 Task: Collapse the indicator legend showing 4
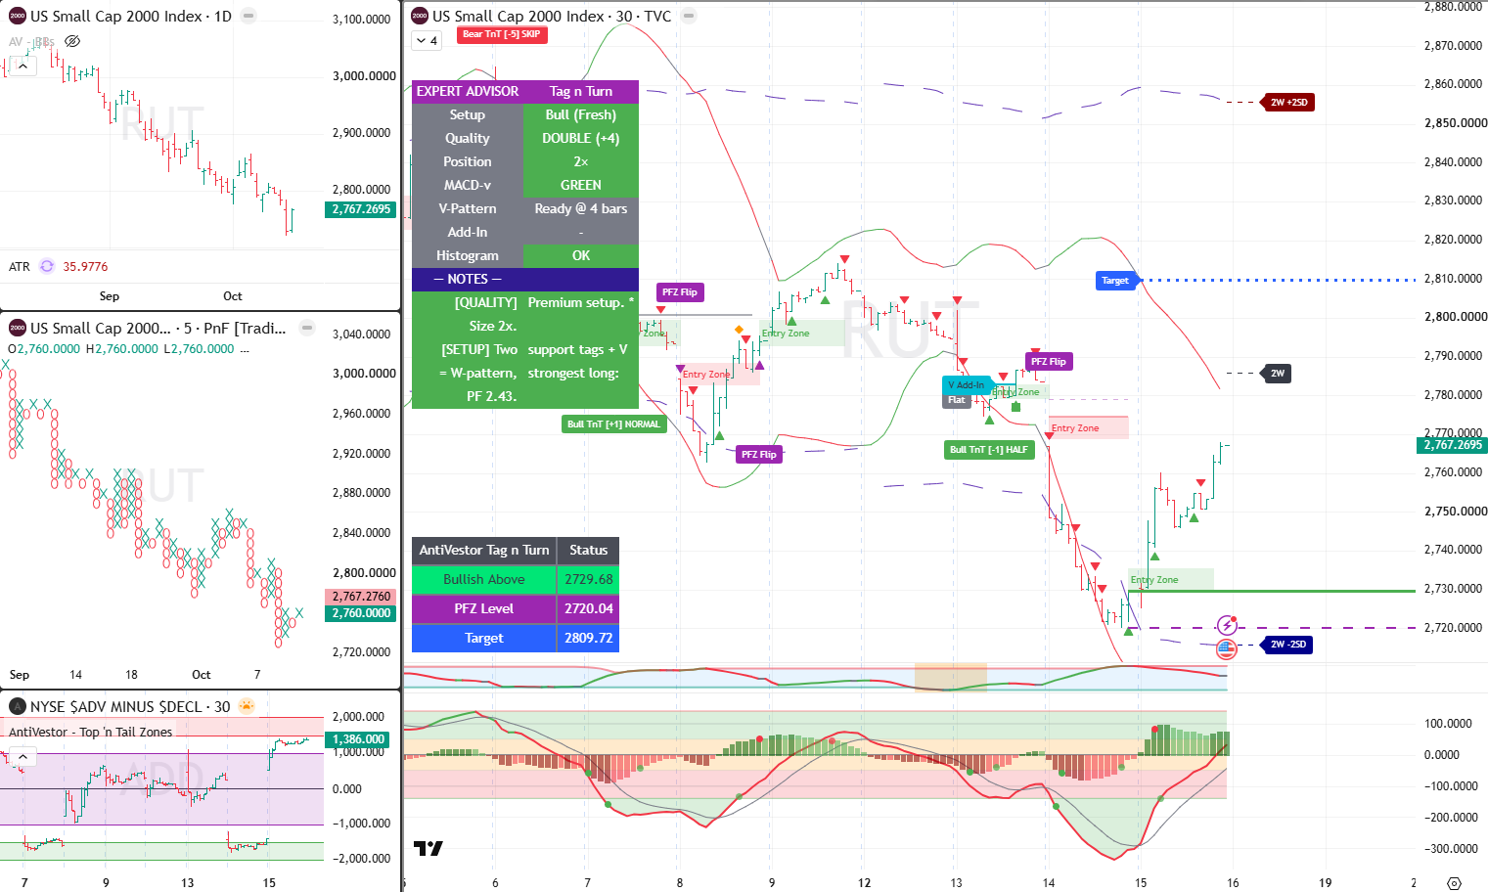click(x=427, y=40)
